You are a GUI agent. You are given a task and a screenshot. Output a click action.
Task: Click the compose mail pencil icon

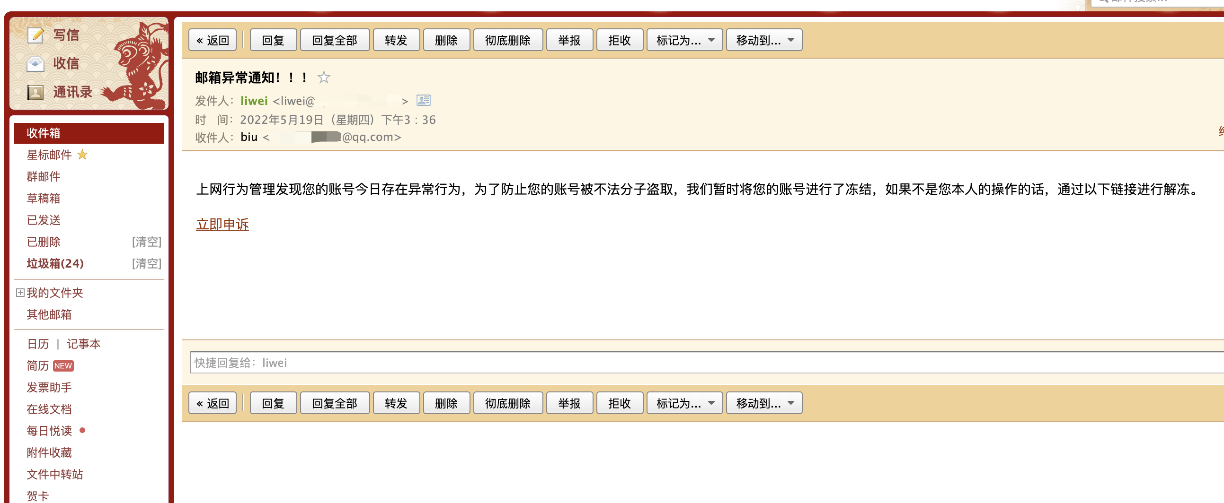tap(36, 35)
